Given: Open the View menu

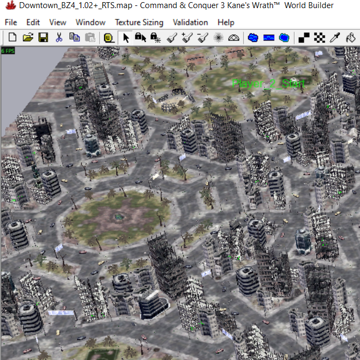Looking at the screenshot, I should point(58,22).
